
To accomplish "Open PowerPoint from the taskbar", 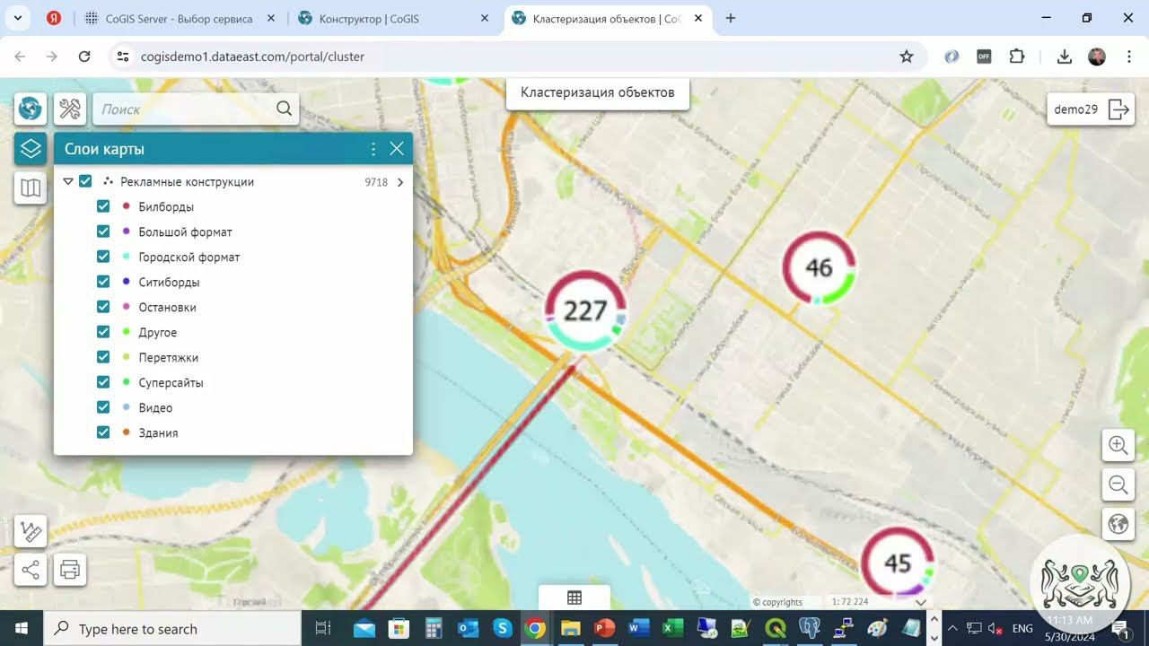I will click(x=604, y=628).
